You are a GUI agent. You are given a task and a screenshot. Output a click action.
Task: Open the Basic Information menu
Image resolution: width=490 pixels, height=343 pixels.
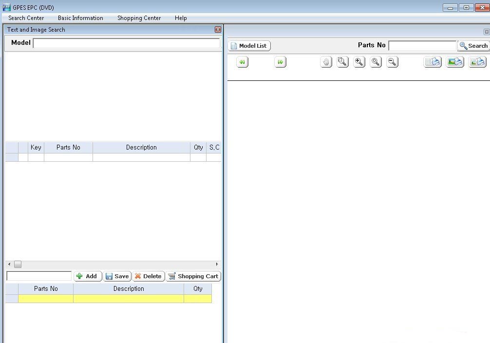(x=80, y=18)
